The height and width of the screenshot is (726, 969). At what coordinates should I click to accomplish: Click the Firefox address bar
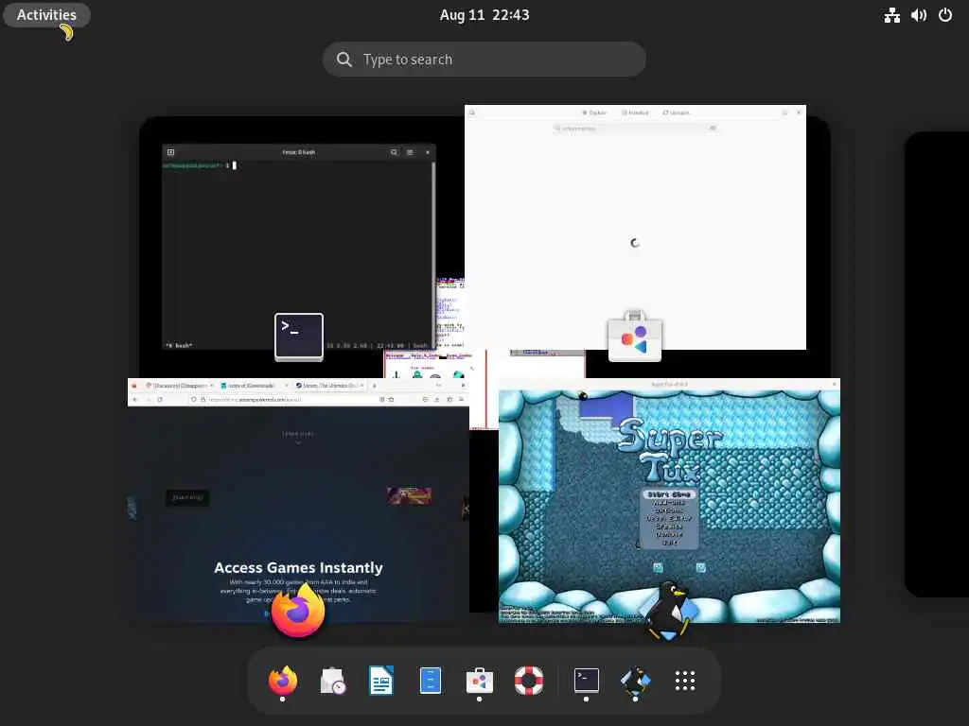[x=291, y=400]
